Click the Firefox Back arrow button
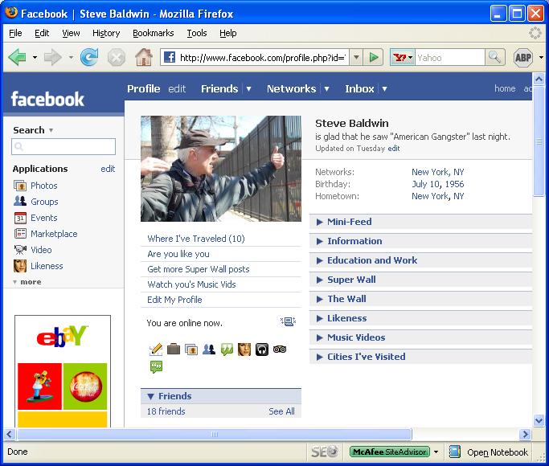 [17, 57]
